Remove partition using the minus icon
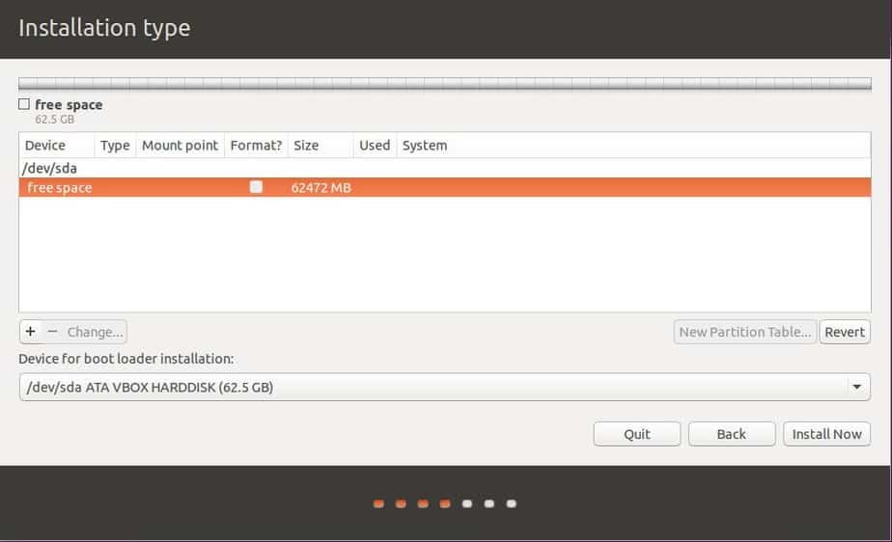Screen dimensions: 892x542 point(52,332)
